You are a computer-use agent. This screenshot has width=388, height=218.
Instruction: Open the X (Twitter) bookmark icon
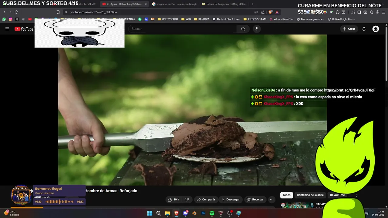[x=17, y=19]
